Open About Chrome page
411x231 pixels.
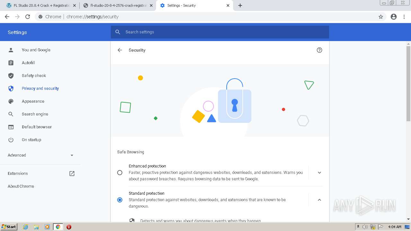[21, 186]
